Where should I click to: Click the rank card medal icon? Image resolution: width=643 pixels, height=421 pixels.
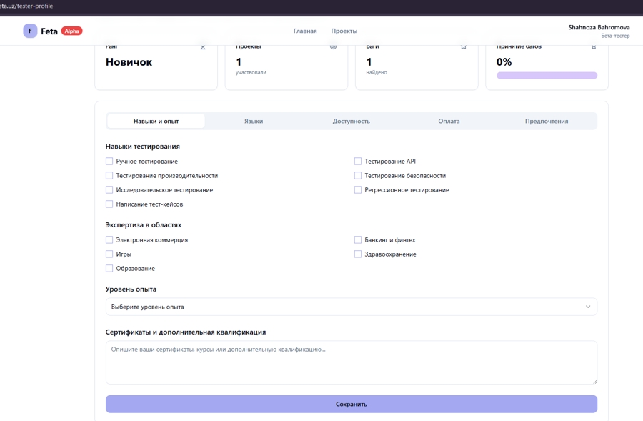pyautogui.click(x=203, y=47)
